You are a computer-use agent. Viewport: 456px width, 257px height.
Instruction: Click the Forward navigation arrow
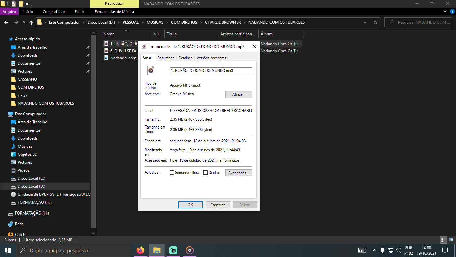16,22
